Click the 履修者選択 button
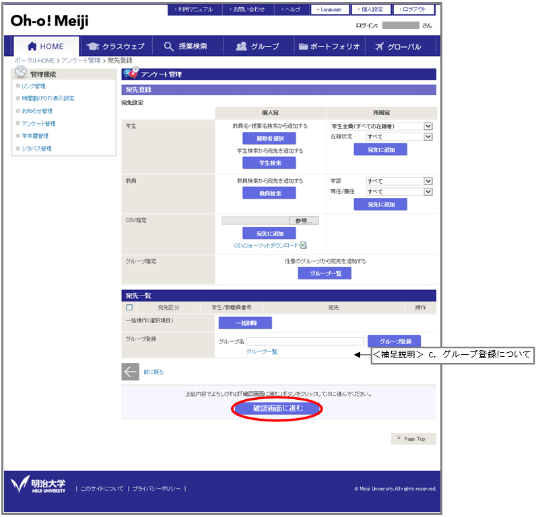 tap(269, 138)
